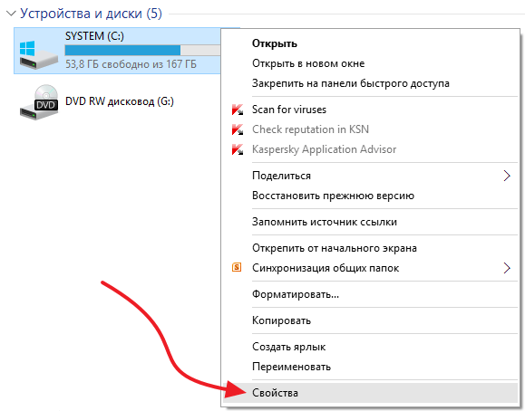Viewport: 525px width, 411px height.
Task: Select Копировать in the context menu
Action: [370, 320]
